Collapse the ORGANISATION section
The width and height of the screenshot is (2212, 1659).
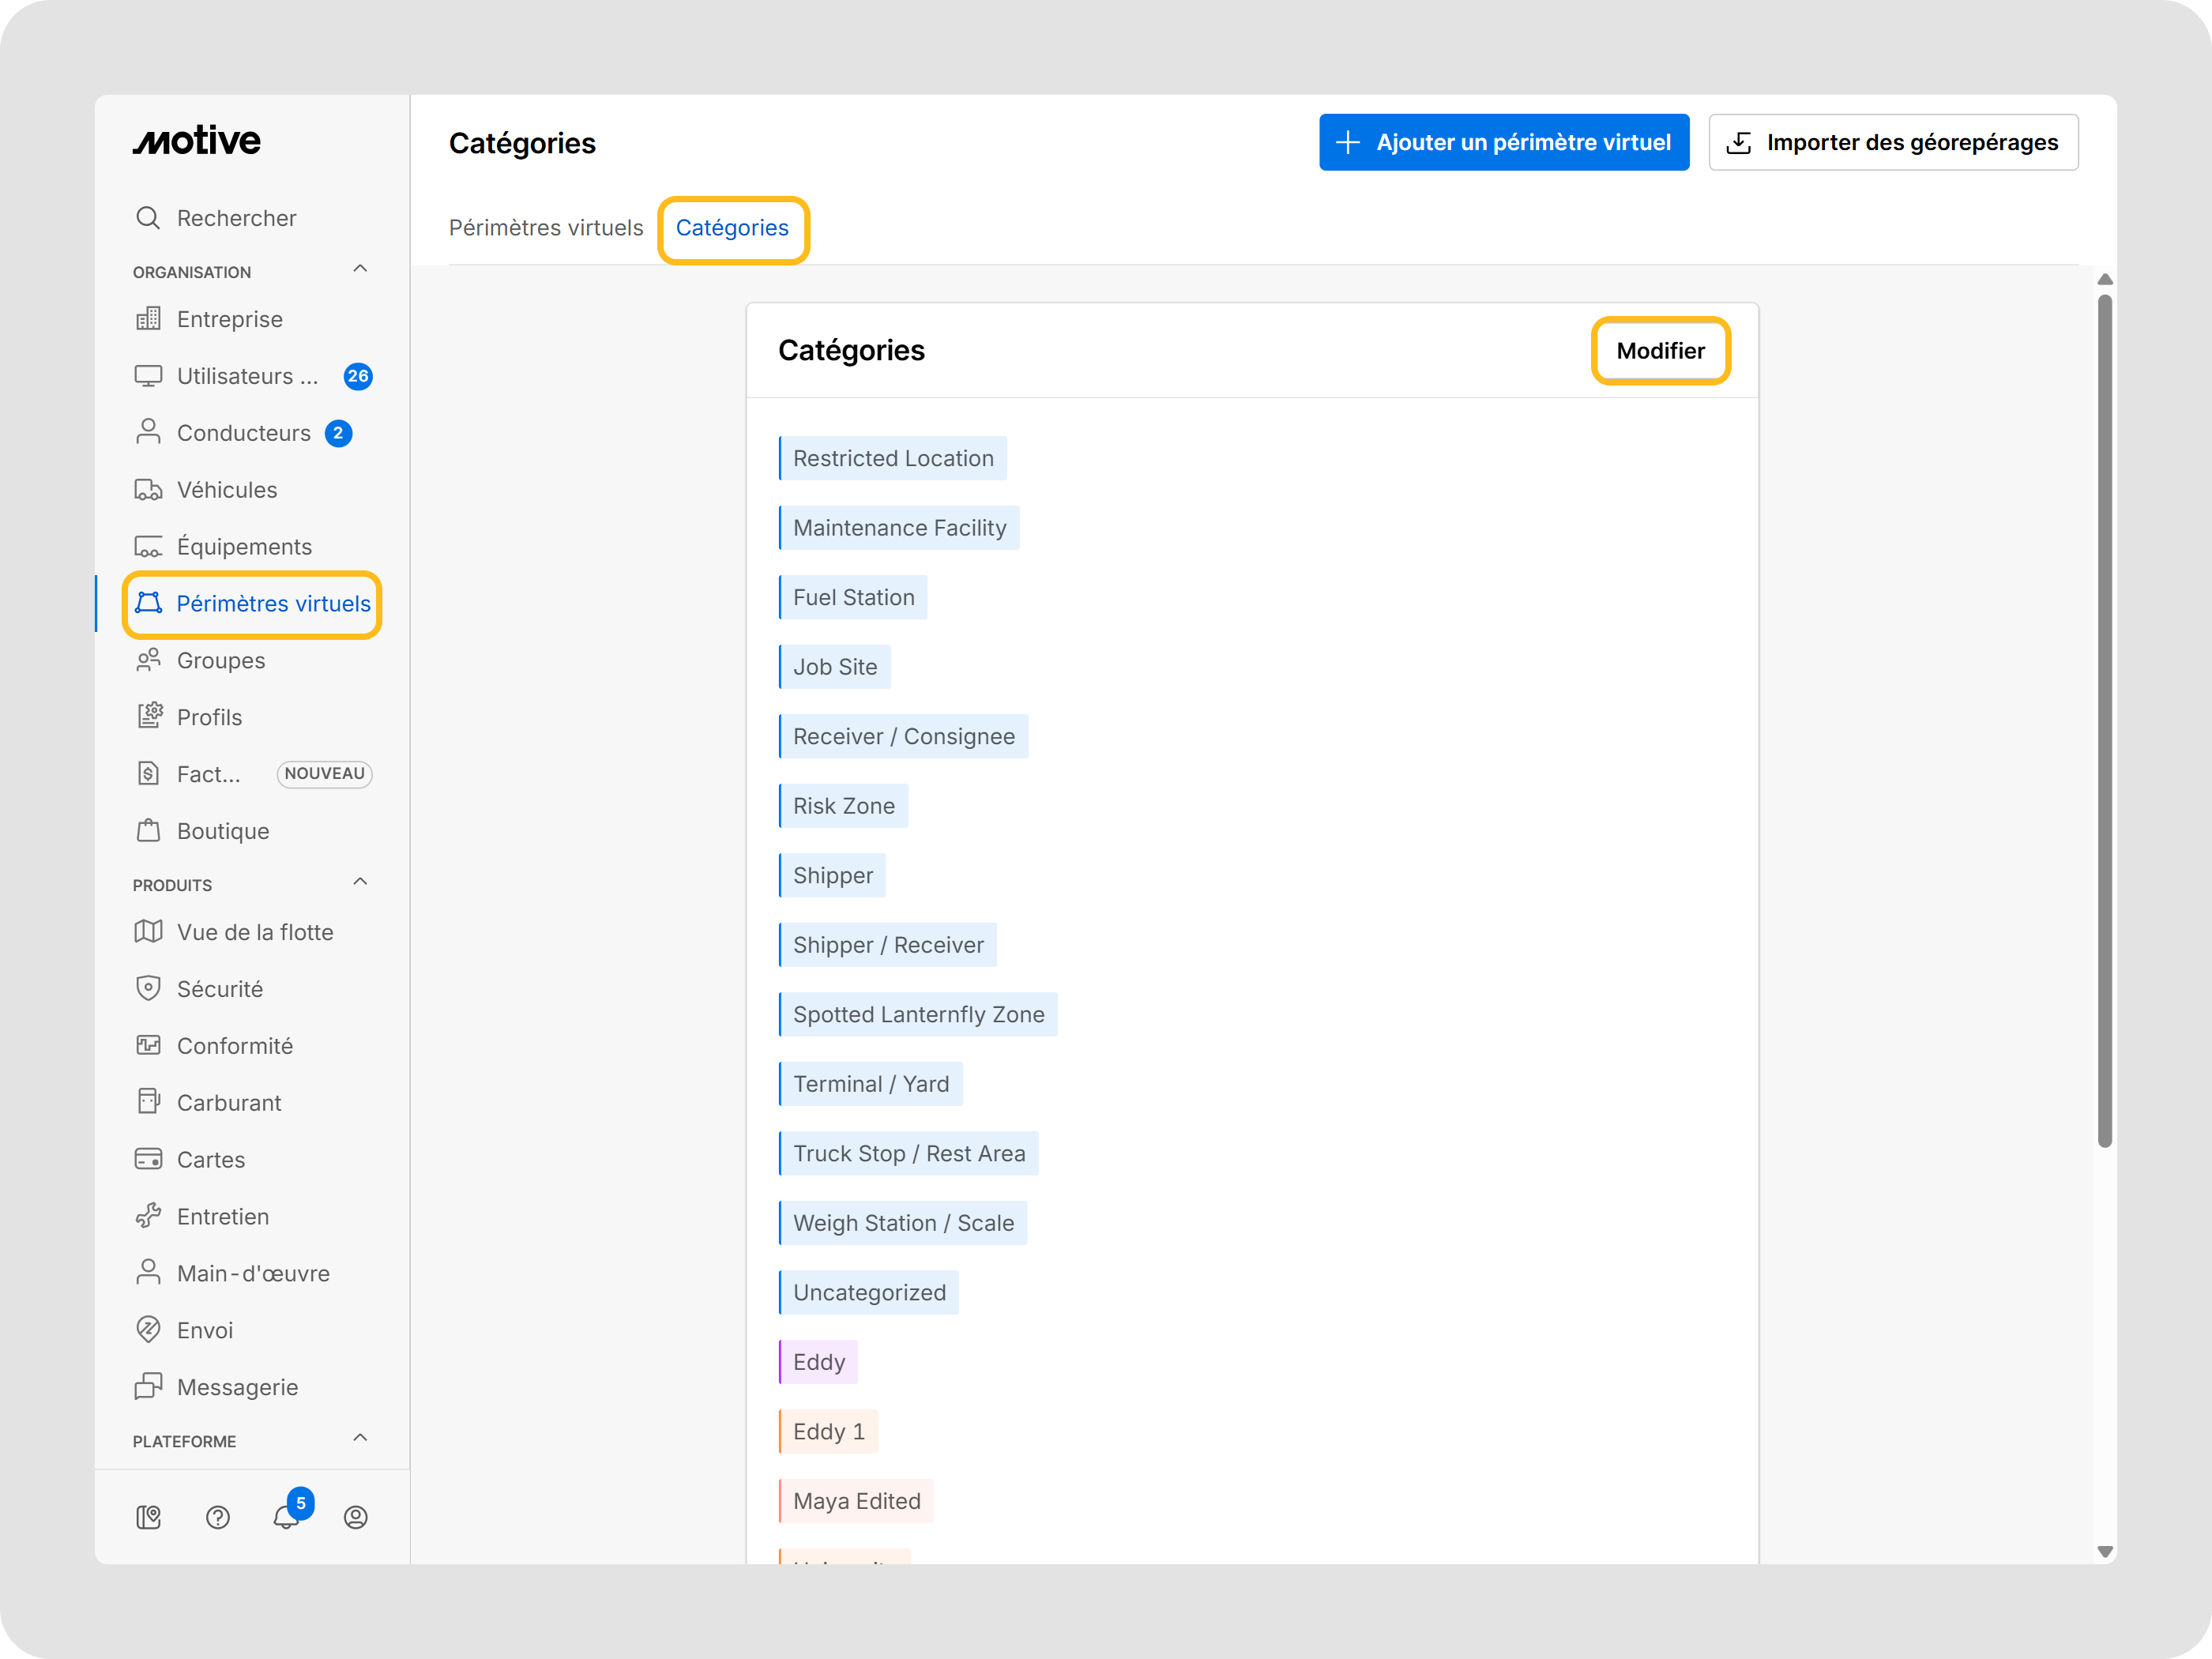360,269
